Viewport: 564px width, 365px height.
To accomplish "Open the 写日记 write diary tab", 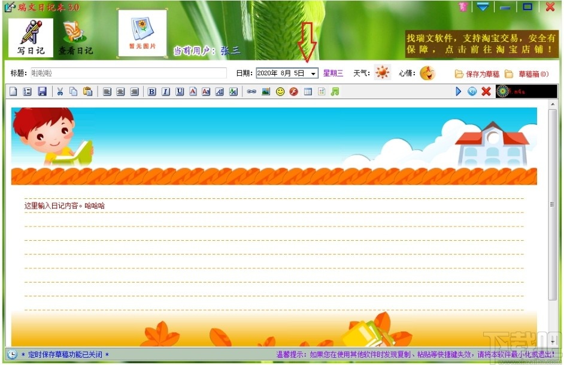I will click(x=31, y=38).
